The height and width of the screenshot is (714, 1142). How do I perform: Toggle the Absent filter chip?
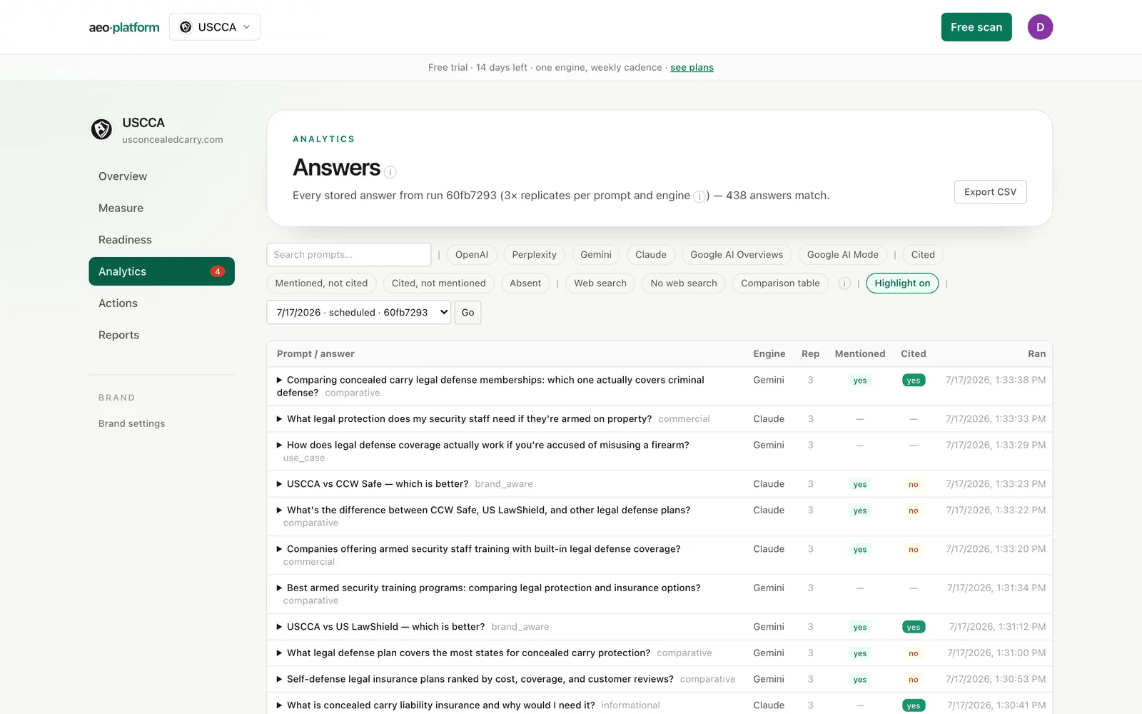coord(525,283)
